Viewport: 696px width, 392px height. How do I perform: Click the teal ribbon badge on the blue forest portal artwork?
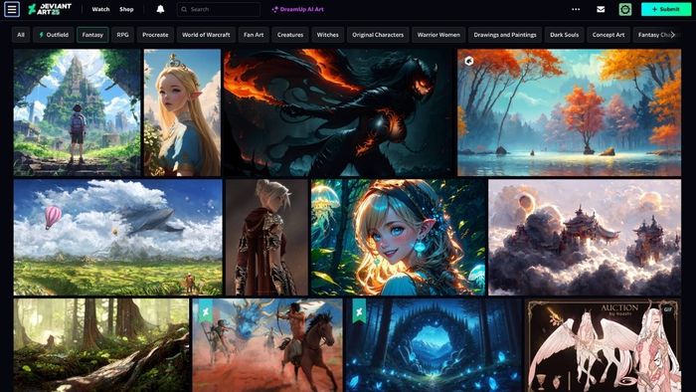[359, 310]
